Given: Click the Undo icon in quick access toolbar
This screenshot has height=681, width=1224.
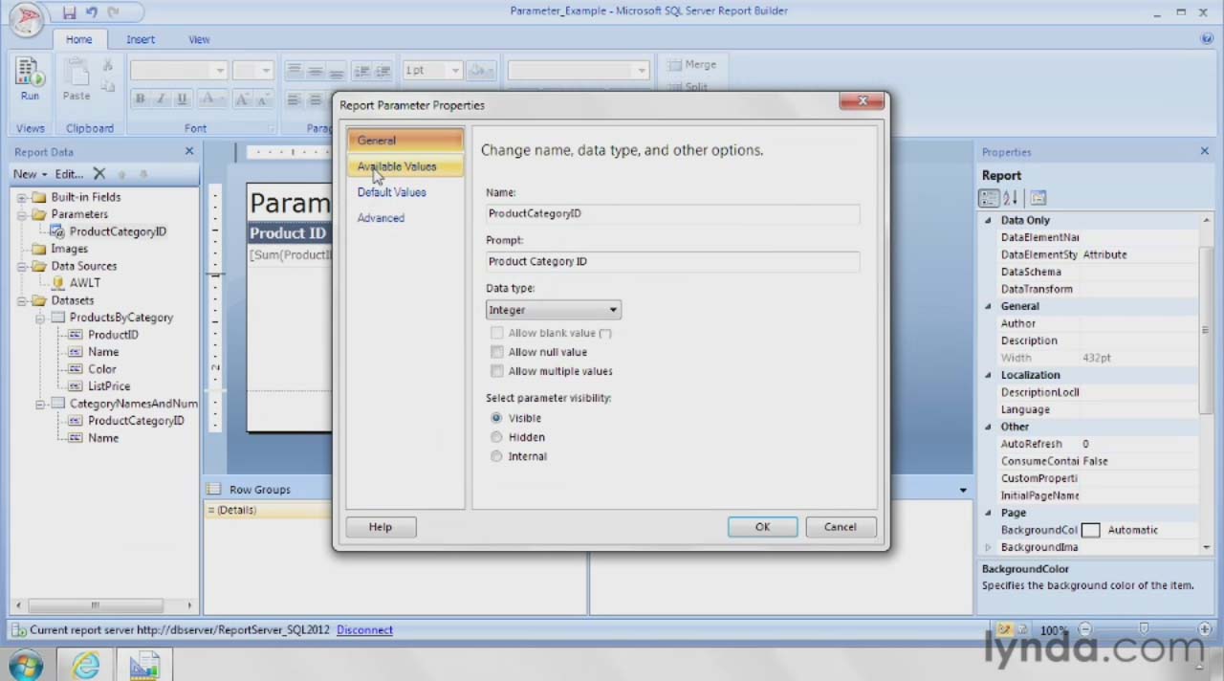Looking at the screenshot, I should pos(92,12).
